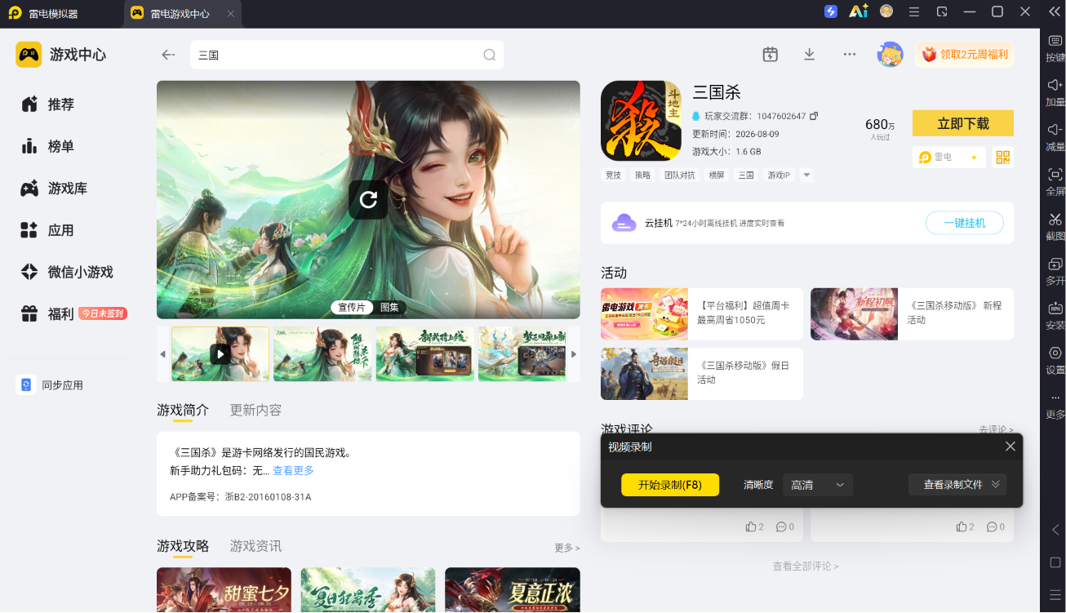Start recording with 开始录制(F8)

click(670, 485)
